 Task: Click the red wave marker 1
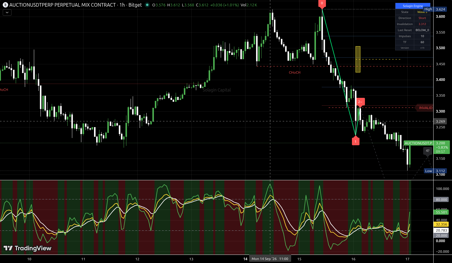[x=356, y=141]
